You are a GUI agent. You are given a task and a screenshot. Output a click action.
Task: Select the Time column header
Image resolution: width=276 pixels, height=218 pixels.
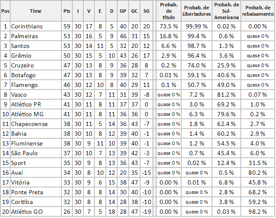pos(36,11)
